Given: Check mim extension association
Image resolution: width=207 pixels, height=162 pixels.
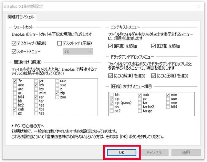Looking at the screenshot, I should (36, 93).
